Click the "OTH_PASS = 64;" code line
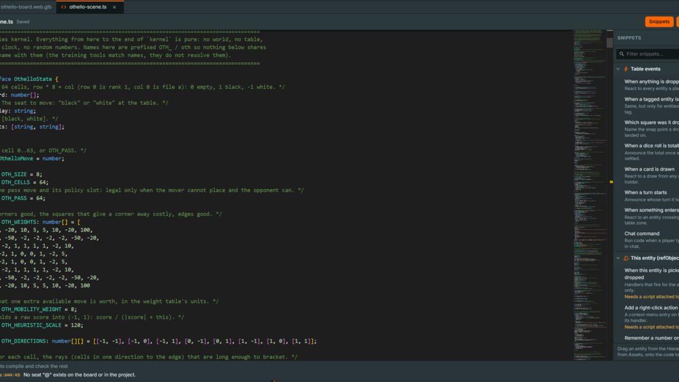Image resolution: width=679 pixels, height=382 pixels. (23, 198)
